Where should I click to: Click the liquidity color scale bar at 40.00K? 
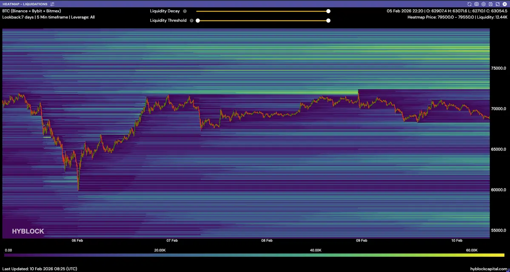coord(315,255)
